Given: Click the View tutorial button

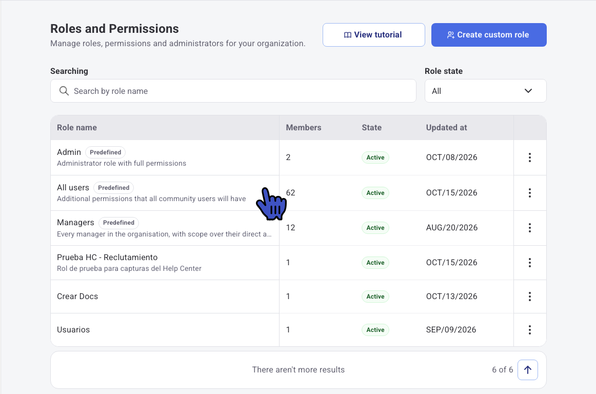Looking at the screenshot, I should pyautogui.click(x=373, y=35).
